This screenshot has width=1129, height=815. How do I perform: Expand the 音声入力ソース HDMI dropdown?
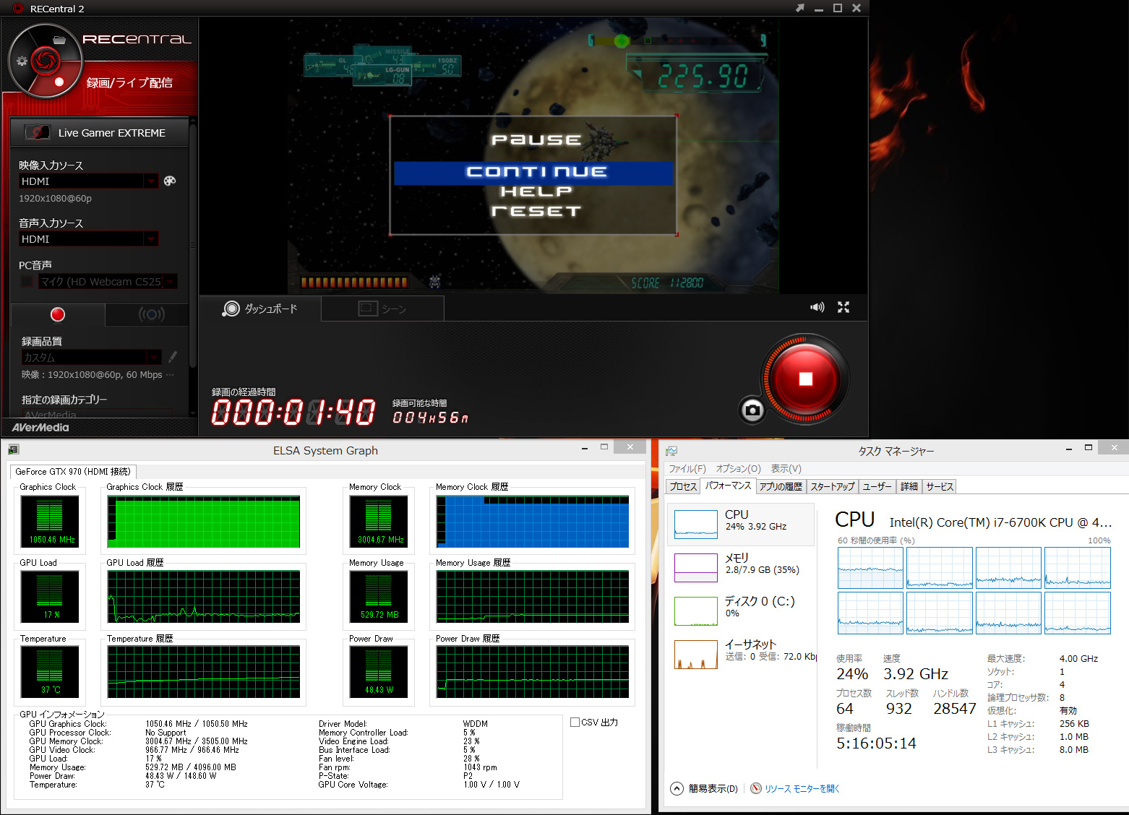(150, 239)
